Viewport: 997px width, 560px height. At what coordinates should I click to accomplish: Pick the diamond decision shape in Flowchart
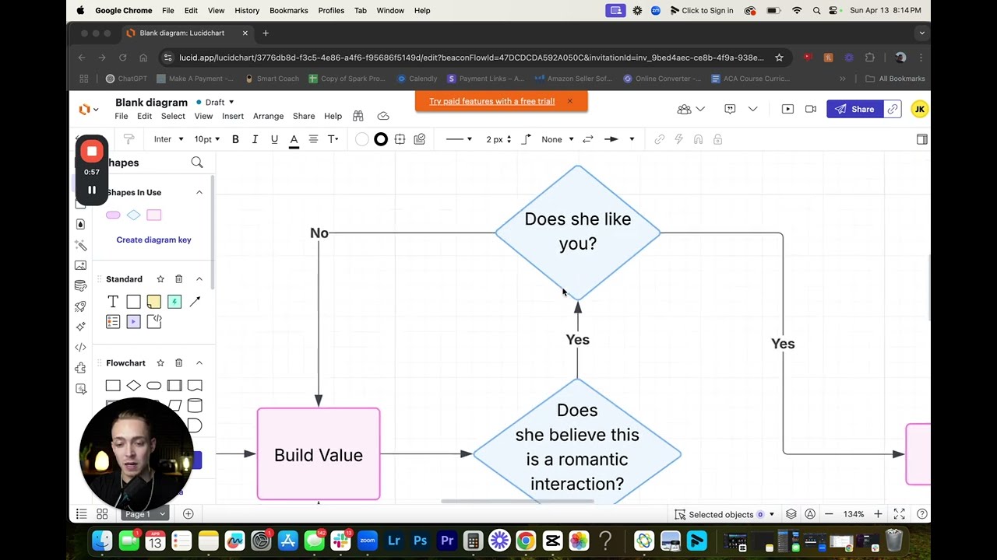(133, 386)
